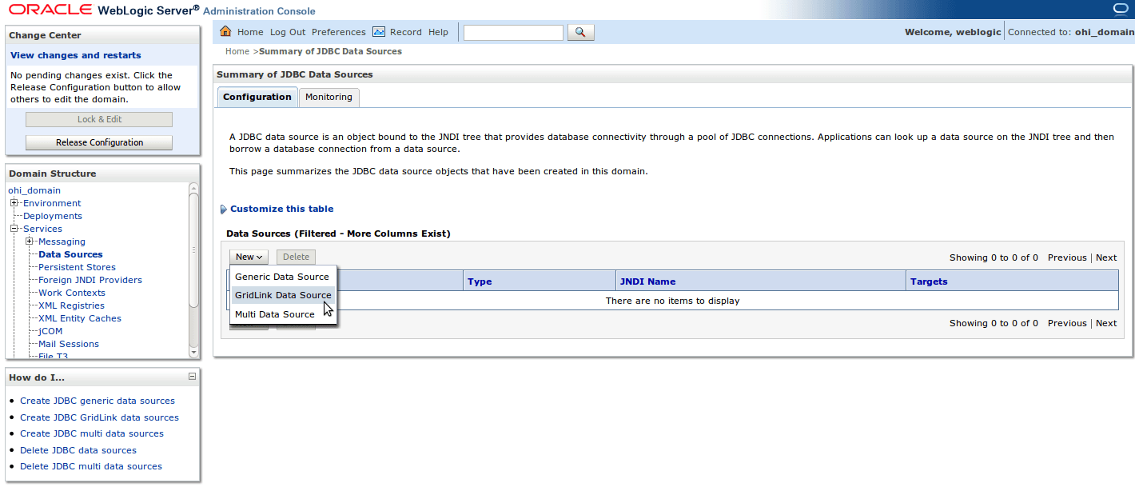Open Create JDBC multi data sources help
The width and height of the screenshot is (1135, 487).
[x=92, y=433]
